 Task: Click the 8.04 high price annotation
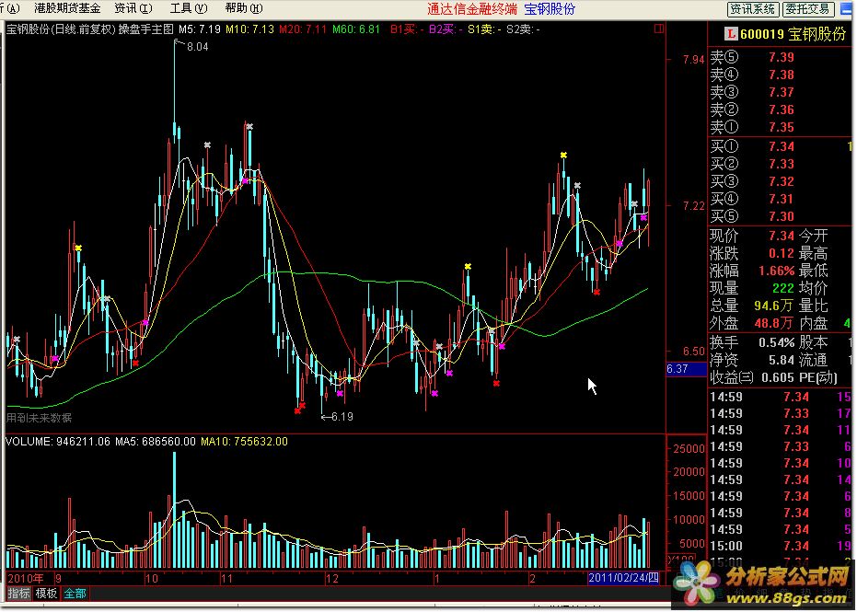(197, 46)
